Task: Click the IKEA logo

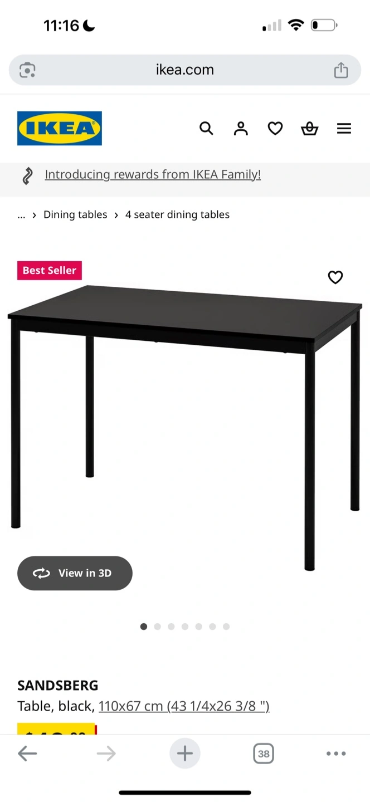Action: 60,129
